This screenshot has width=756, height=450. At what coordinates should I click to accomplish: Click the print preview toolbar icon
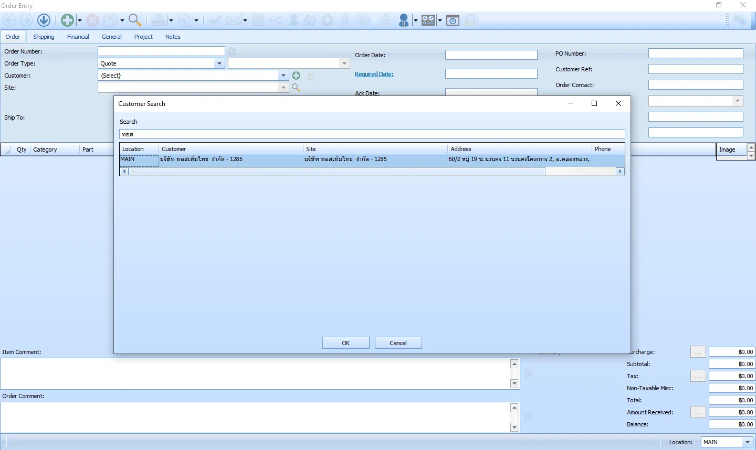pyautogui.click(x=184, y=20)
